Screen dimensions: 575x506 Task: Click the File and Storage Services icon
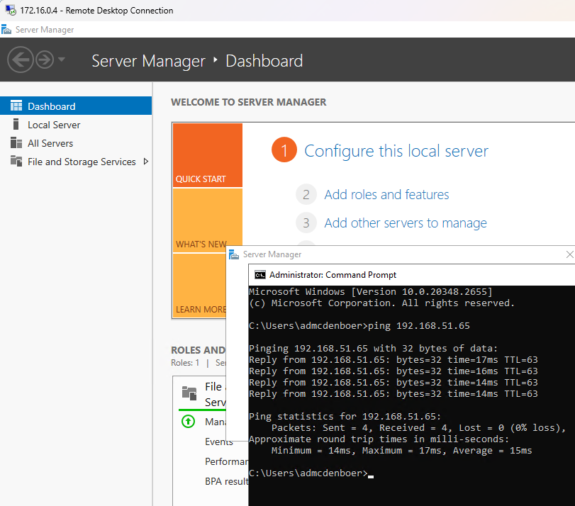[16, 161]
